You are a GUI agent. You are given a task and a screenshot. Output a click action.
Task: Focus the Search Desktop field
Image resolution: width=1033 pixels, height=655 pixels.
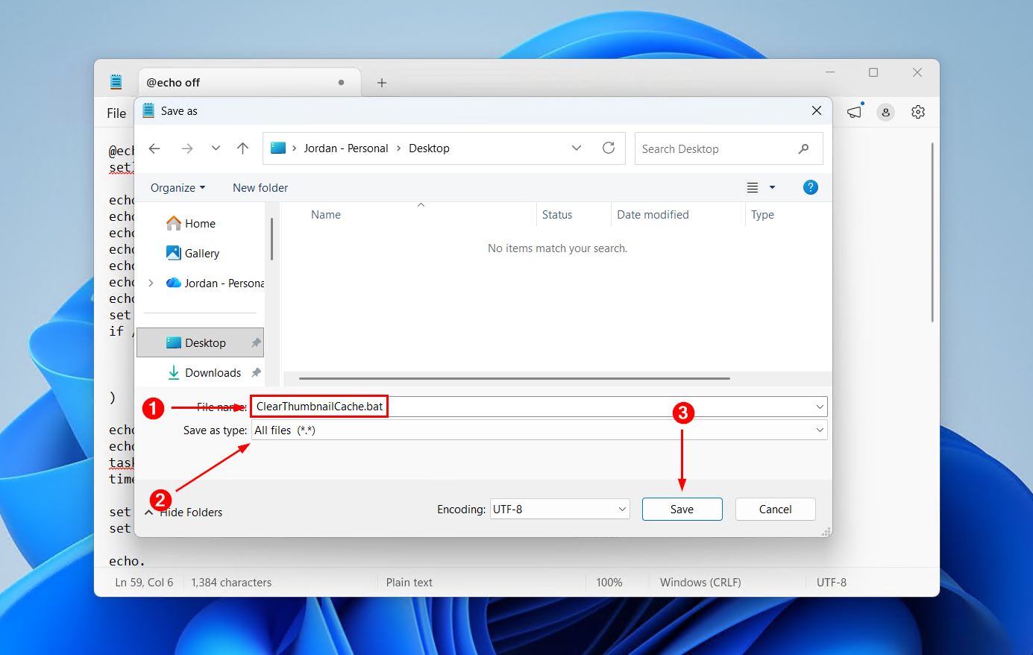(x=729, y=148)
